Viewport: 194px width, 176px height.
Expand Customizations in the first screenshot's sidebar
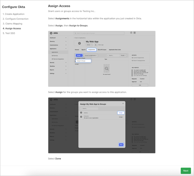[x=58, y=45]
